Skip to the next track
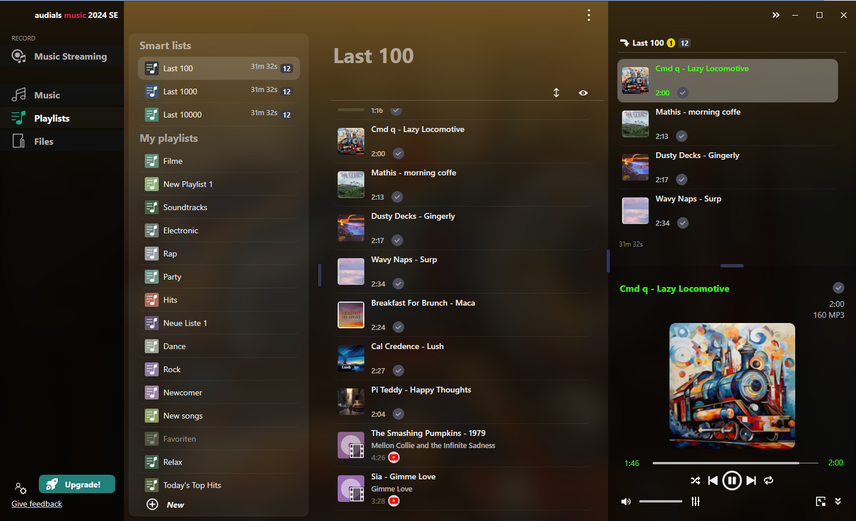 click(x=751, y=480)
